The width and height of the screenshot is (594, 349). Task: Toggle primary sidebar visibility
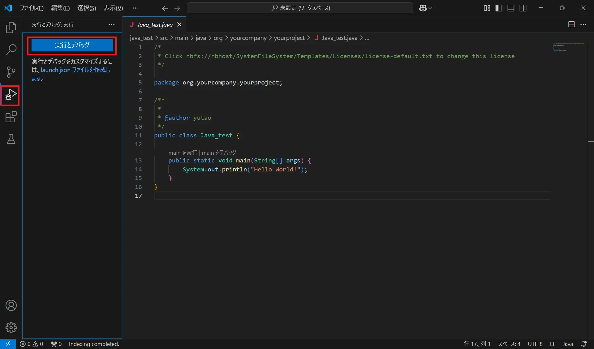(499, 8)
